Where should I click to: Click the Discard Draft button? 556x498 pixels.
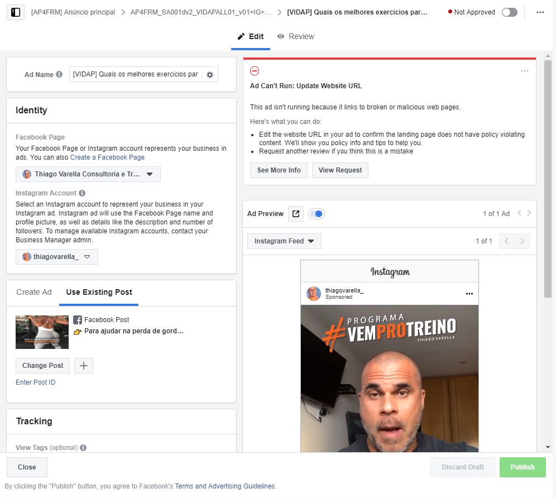[463, 467]
